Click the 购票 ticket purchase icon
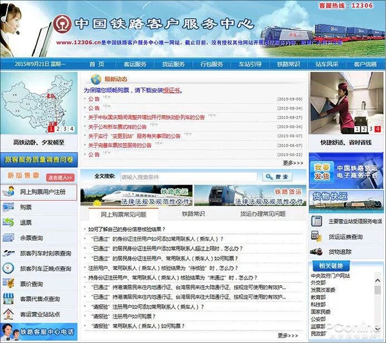This screenshot has width=386, height=343. click(8, 207)
